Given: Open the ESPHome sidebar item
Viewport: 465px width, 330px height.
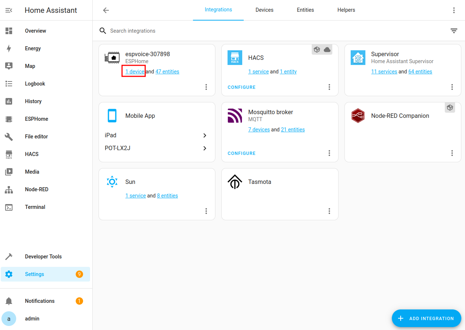Looking at the screenshot, I should coord(45,119).
